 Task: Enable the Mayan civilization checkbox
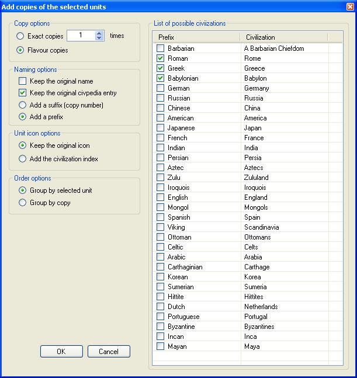(160, 346)
